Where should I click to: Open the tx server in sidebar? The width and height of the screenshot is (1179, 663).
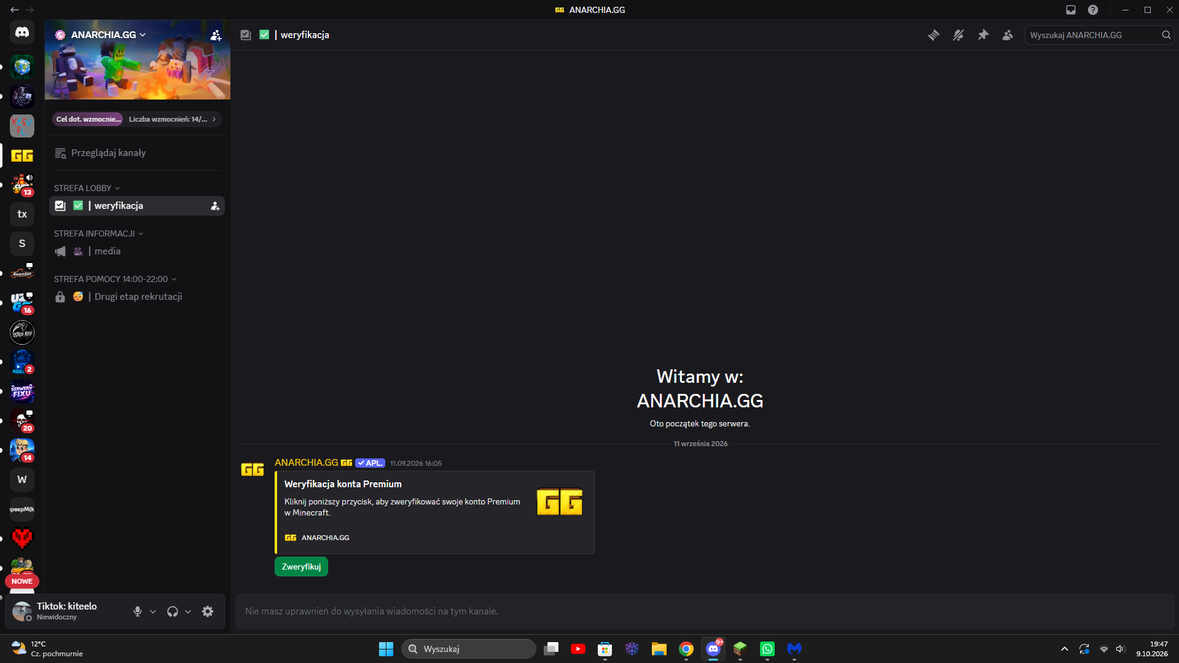pos(22,214)
